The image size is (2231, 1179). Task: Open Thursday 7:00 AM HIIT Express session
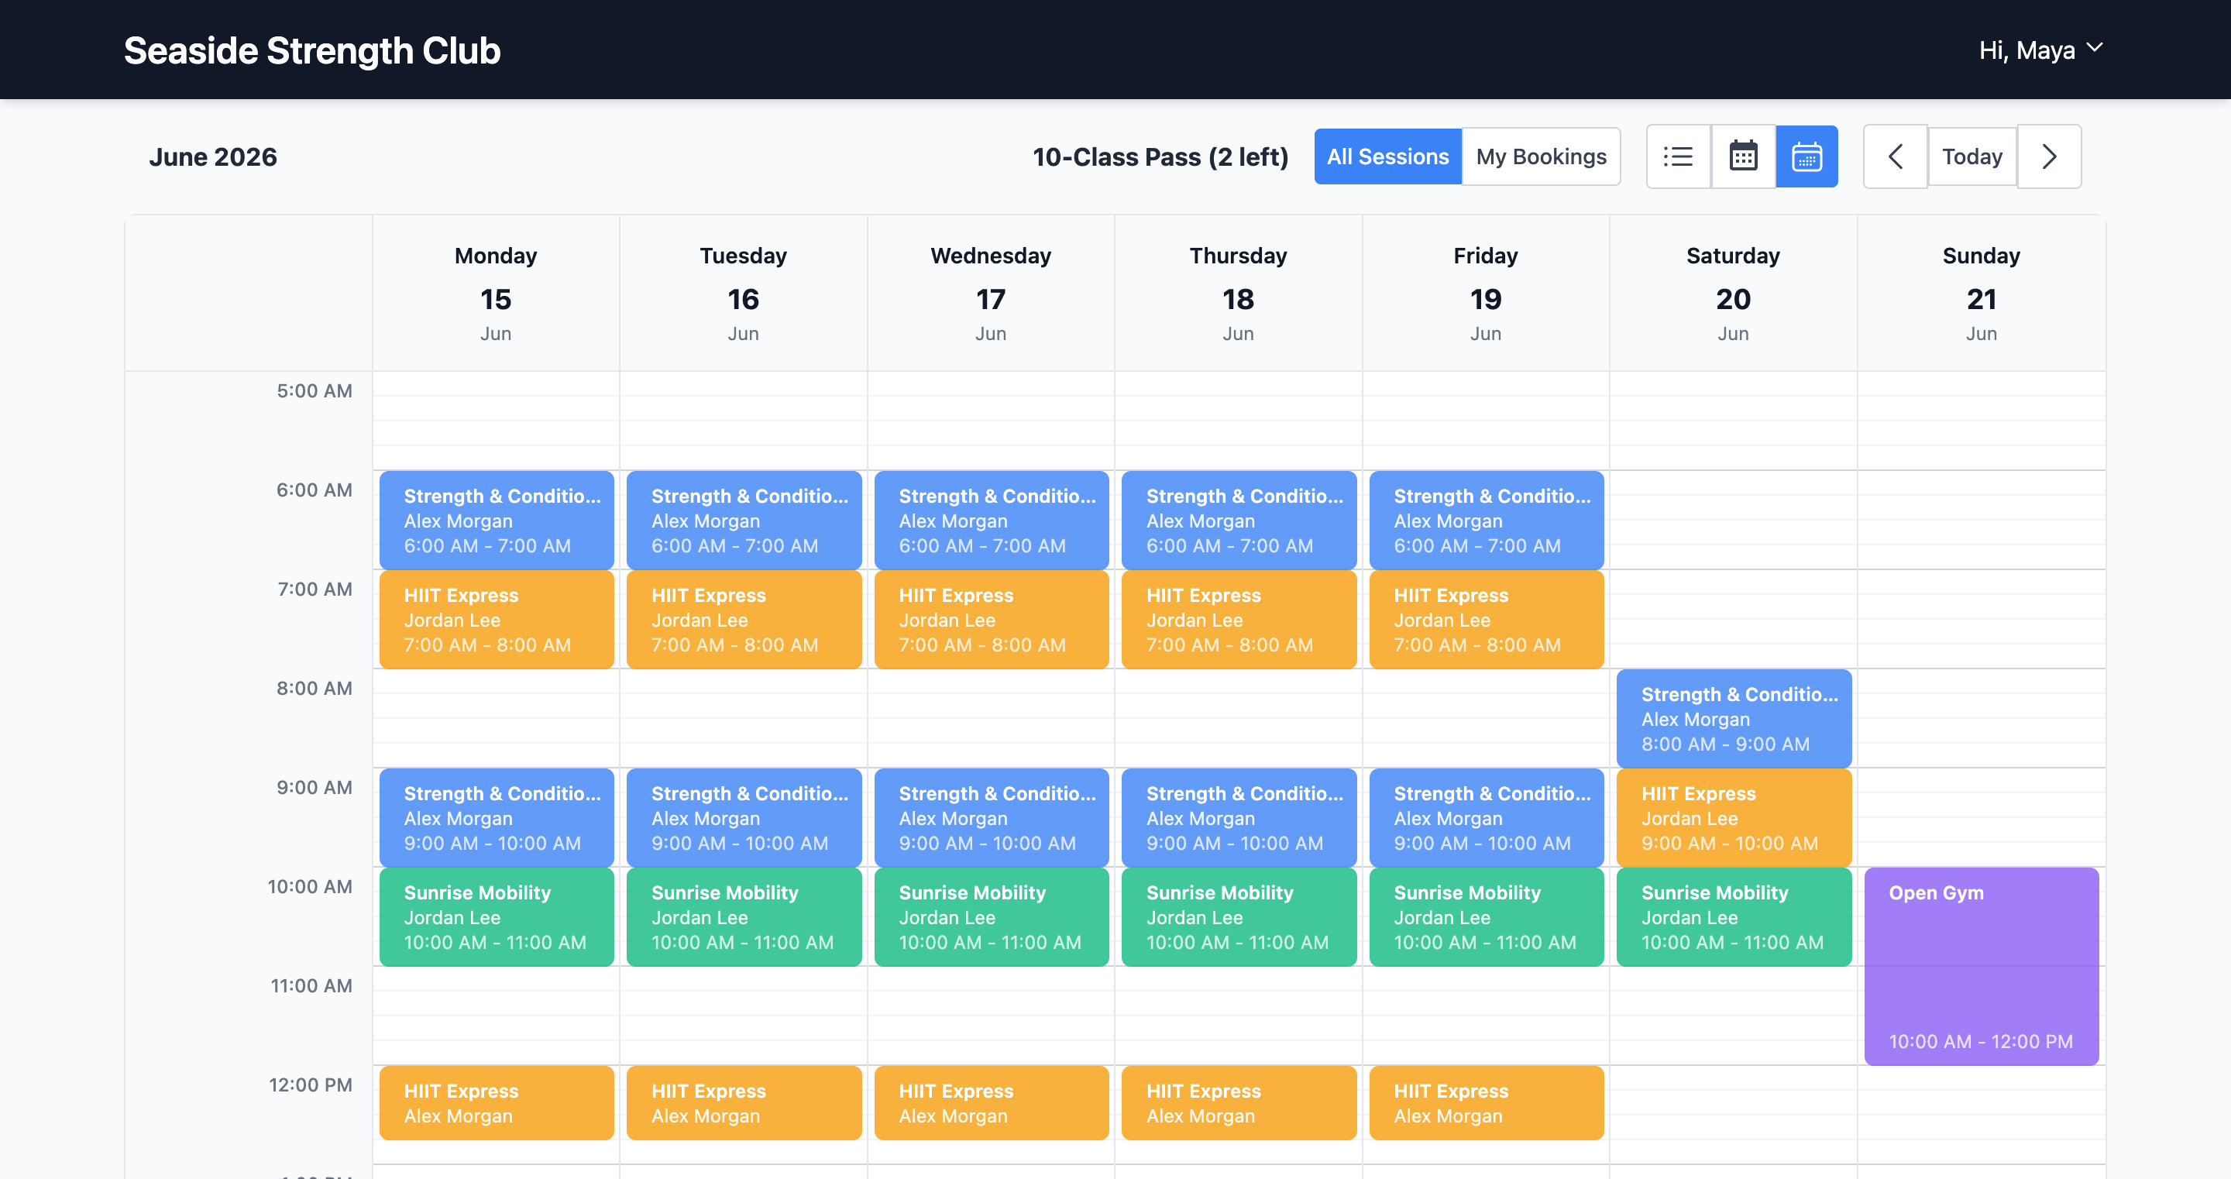click(1239, 620)
